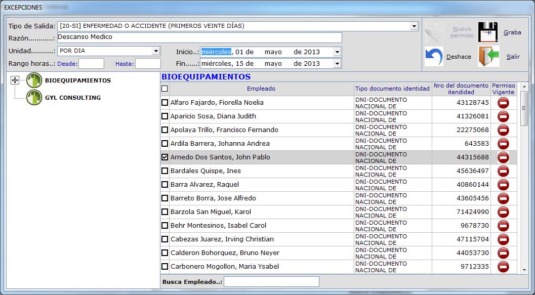Click the Deshace undo arrow icon

[434, 56]
